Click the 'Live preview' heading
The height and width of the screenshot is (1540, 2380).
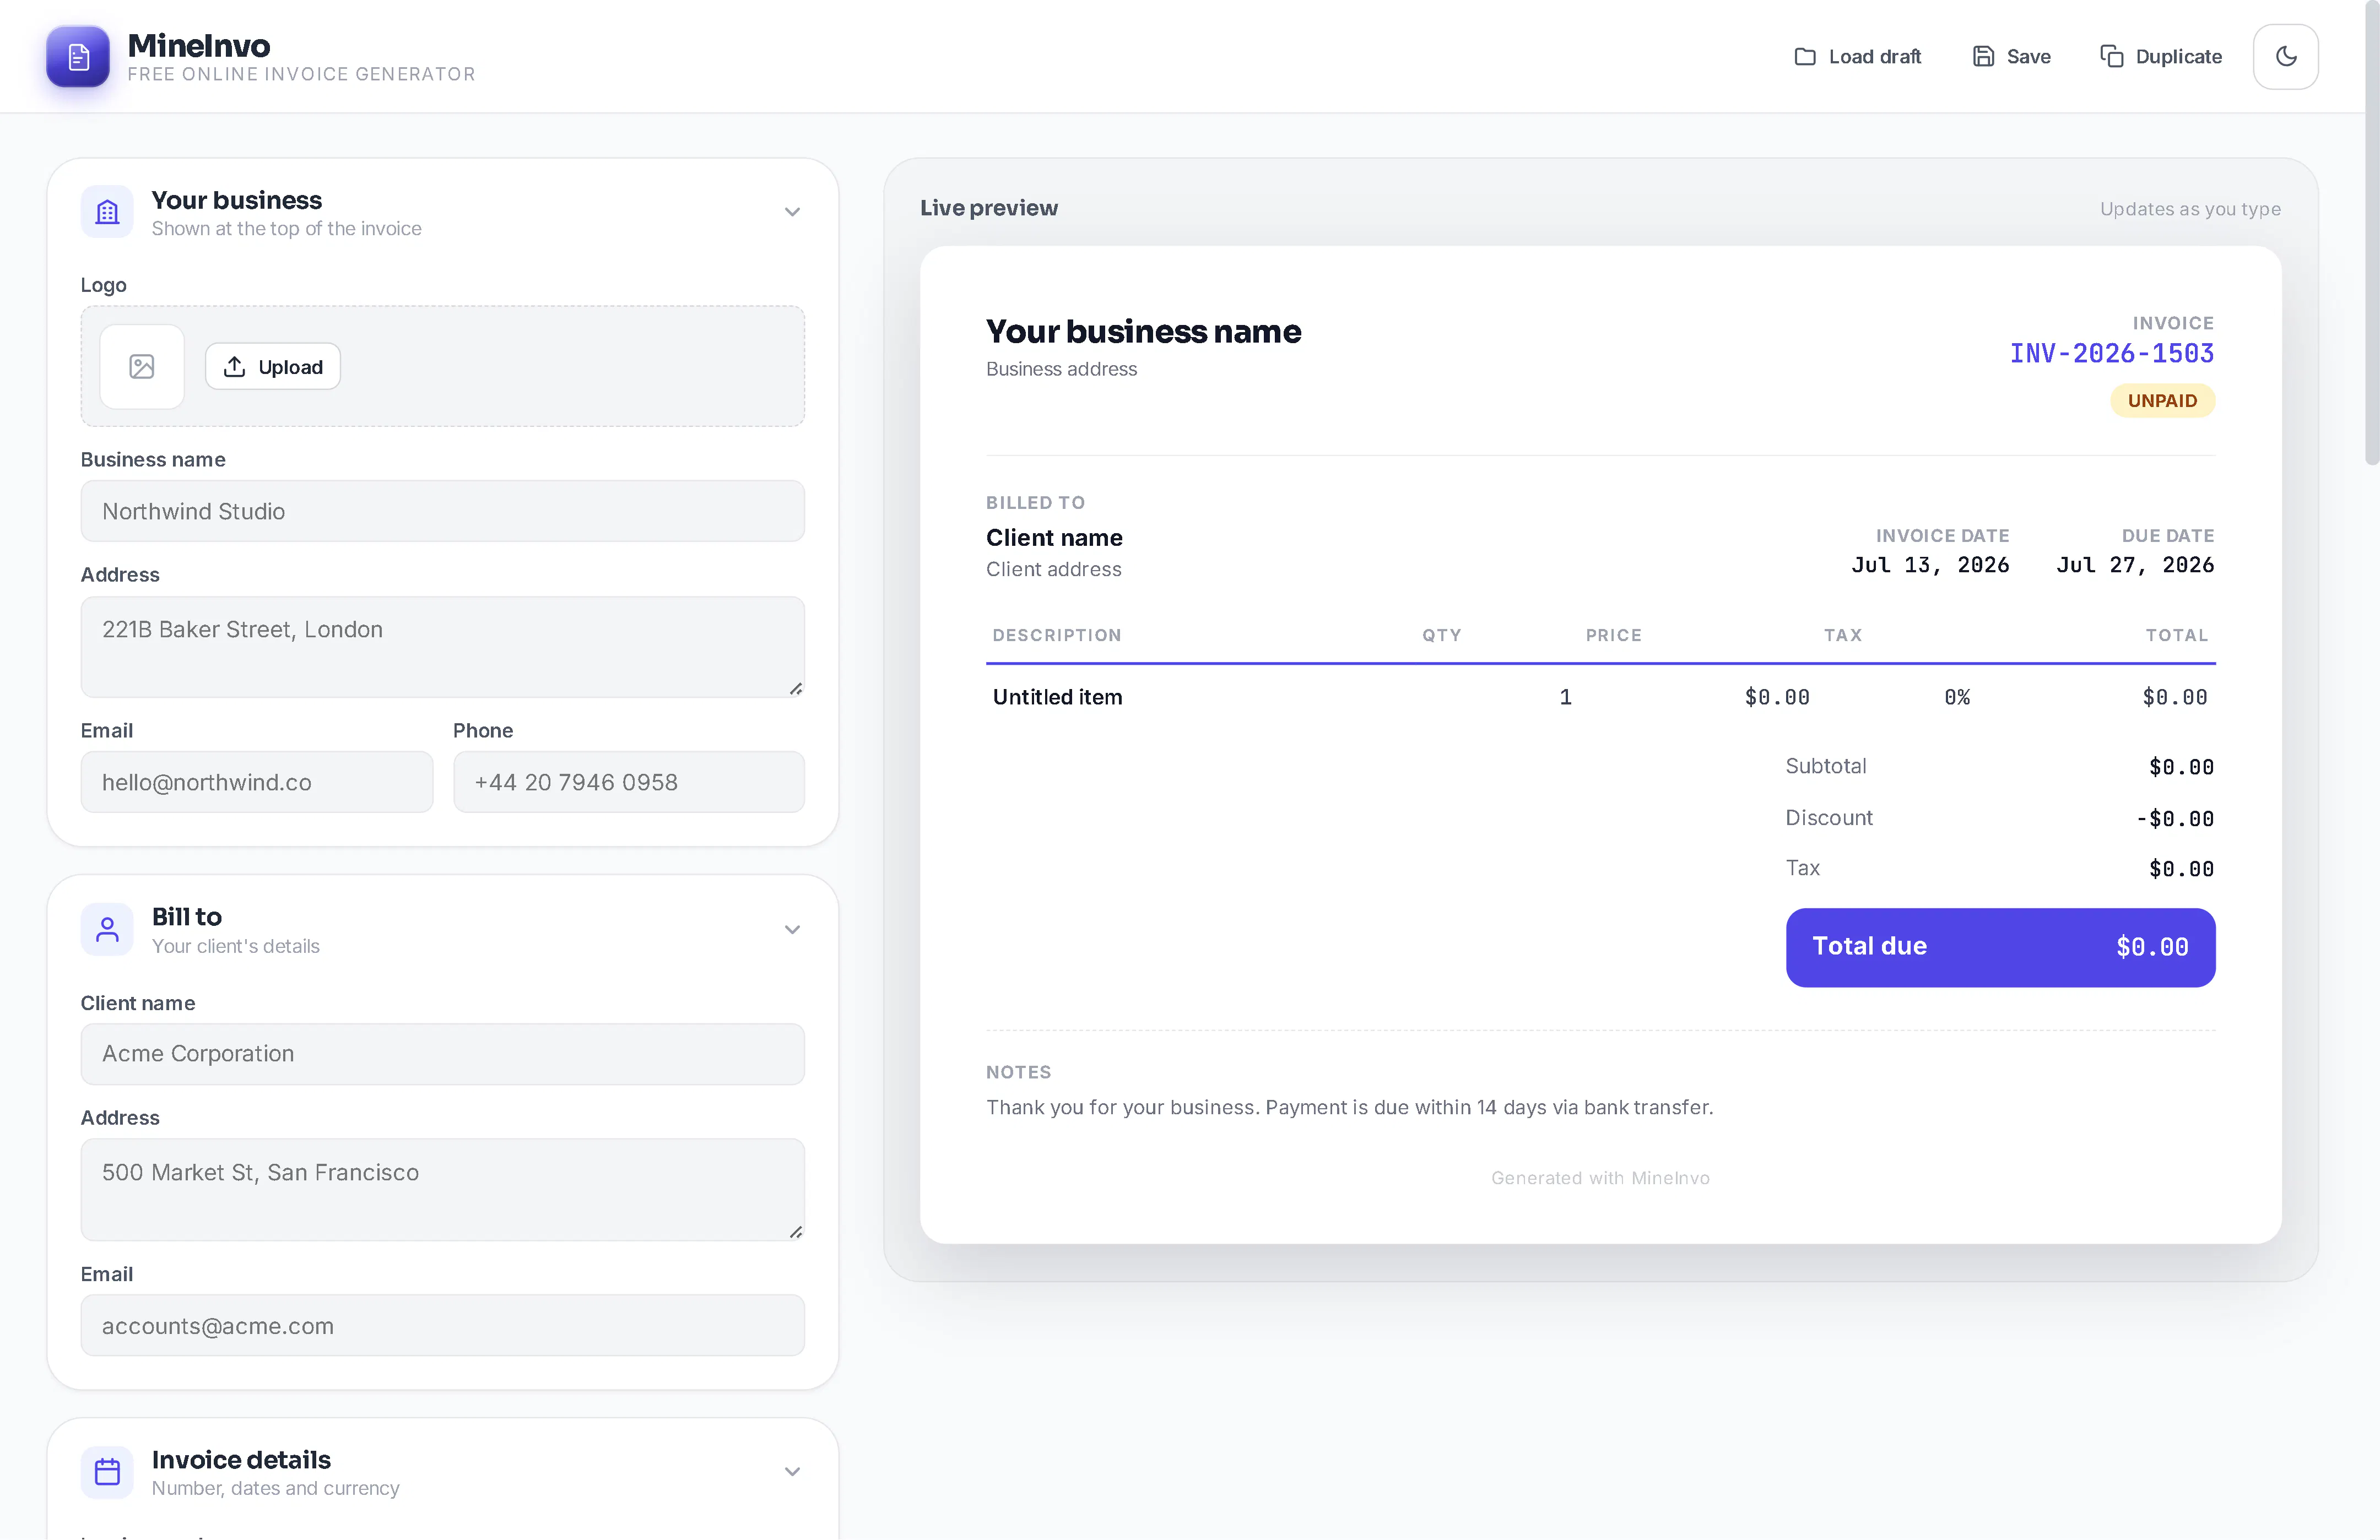989,208
